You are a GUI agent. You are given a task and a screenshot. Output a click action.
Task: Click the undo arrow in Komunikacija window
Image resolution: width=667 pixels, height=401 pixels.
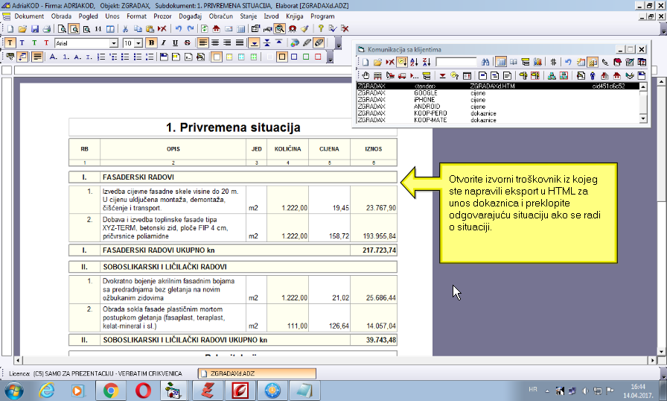coord(568,62)
